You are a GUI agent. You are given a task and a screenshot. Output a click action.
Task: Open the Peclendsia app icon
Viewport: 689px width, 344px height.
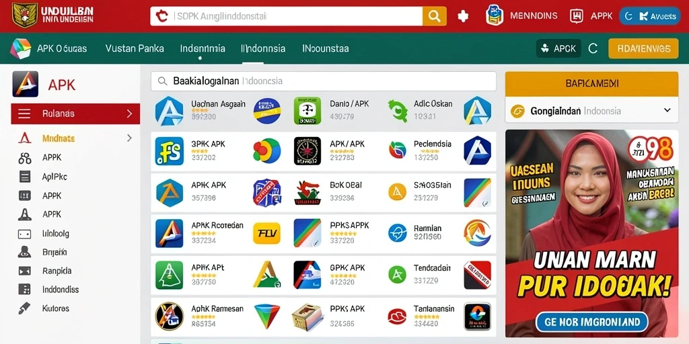tap(397, 150)
